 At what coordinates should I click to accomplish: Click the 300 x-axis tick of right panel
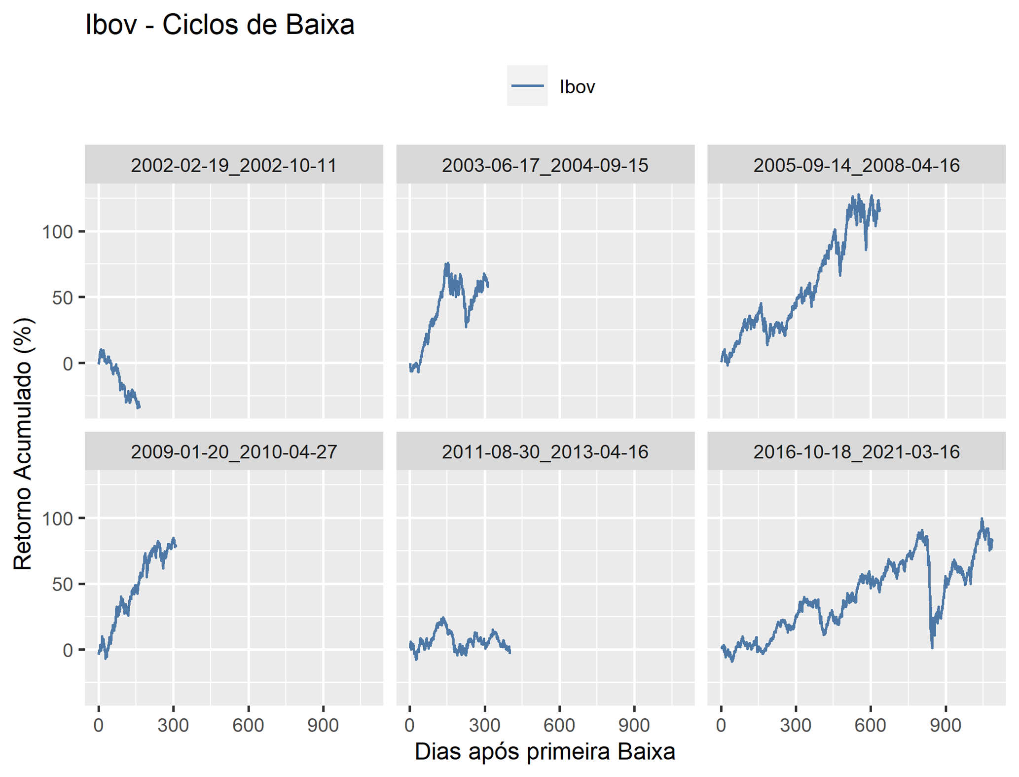coord(796,725)
